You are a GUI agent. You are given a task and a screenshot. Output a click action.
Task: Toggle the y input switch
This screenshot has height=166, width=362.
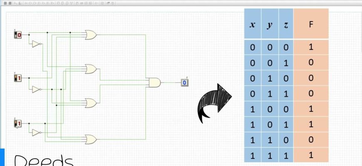(17, 78)
